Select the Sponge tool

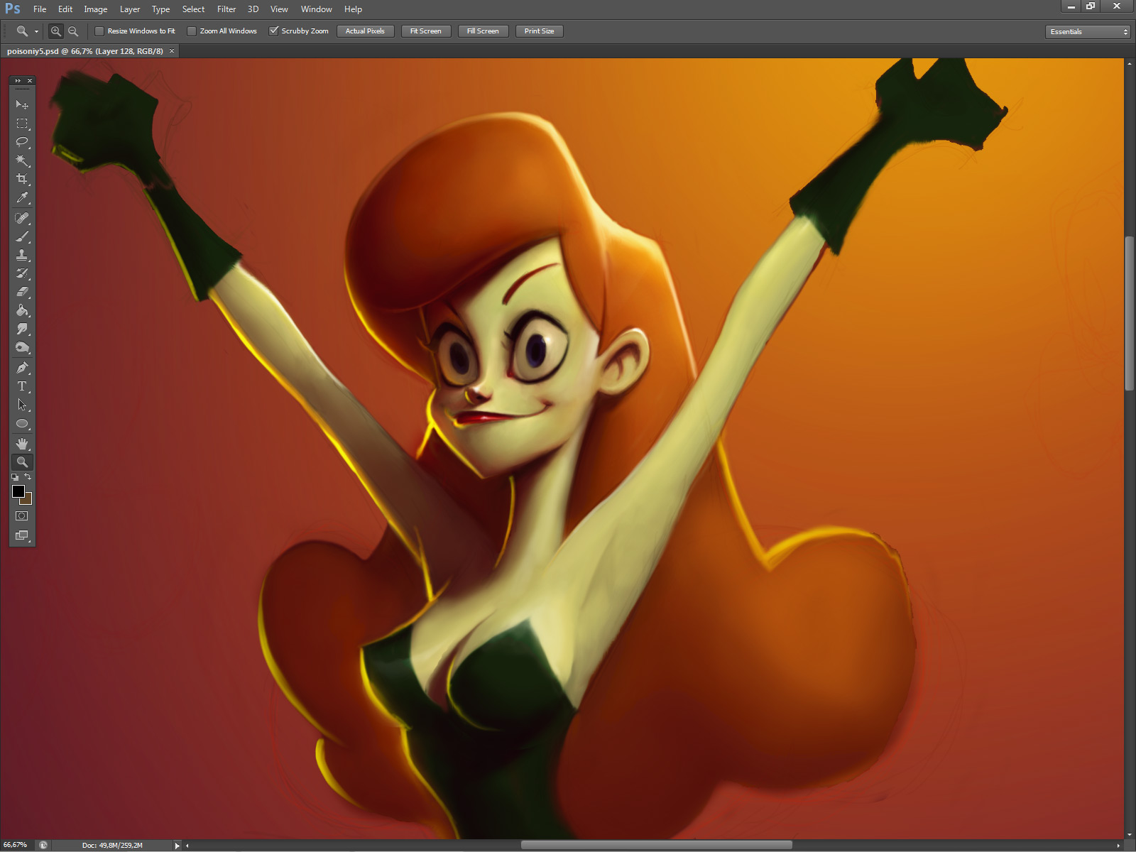(22, 347)
